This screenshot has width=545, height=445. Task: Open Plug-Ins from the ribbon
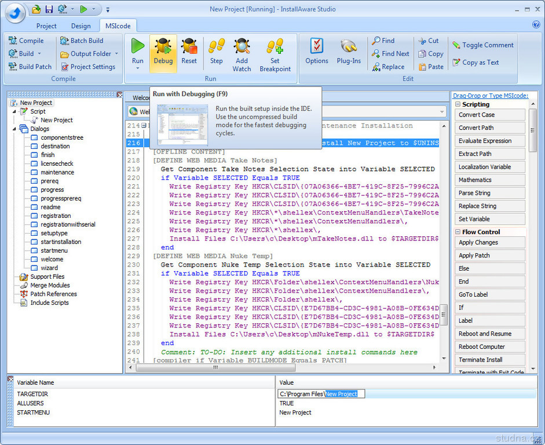click(349, 47)
